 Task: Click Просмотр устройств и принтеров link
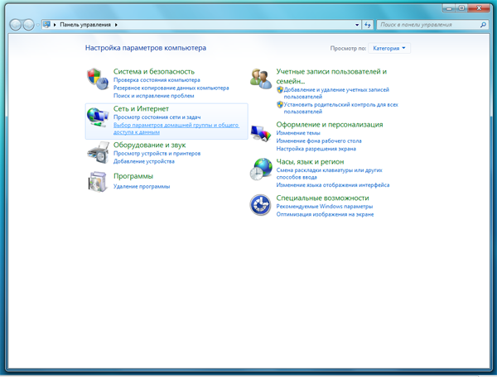click(x=157, y=154)
